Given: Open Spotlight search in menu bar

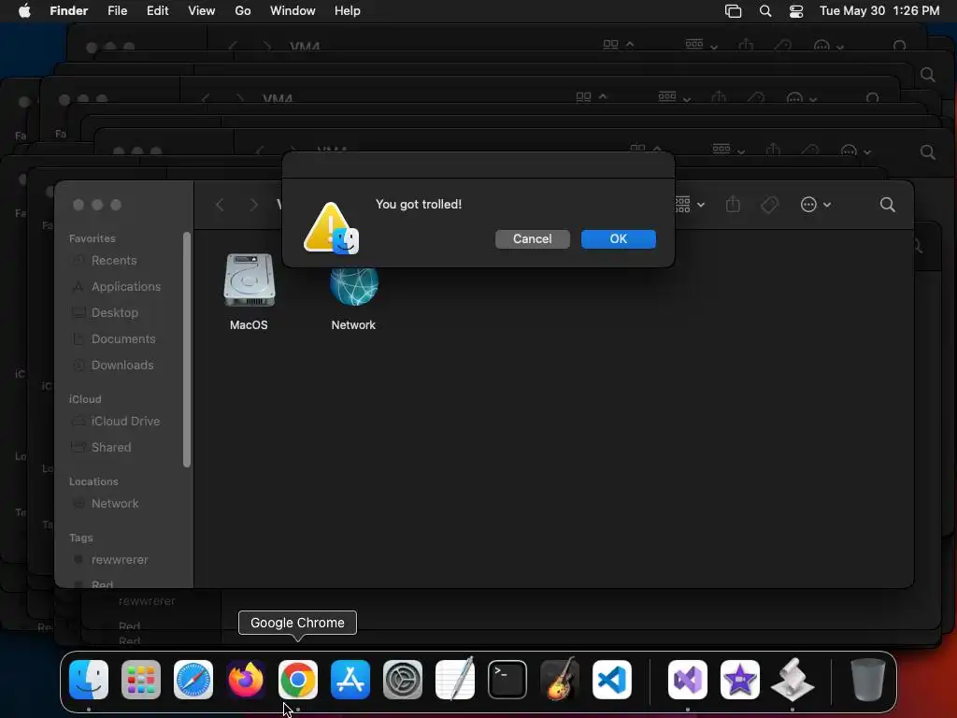Looking at the screenshot, I should pos(765,11).
